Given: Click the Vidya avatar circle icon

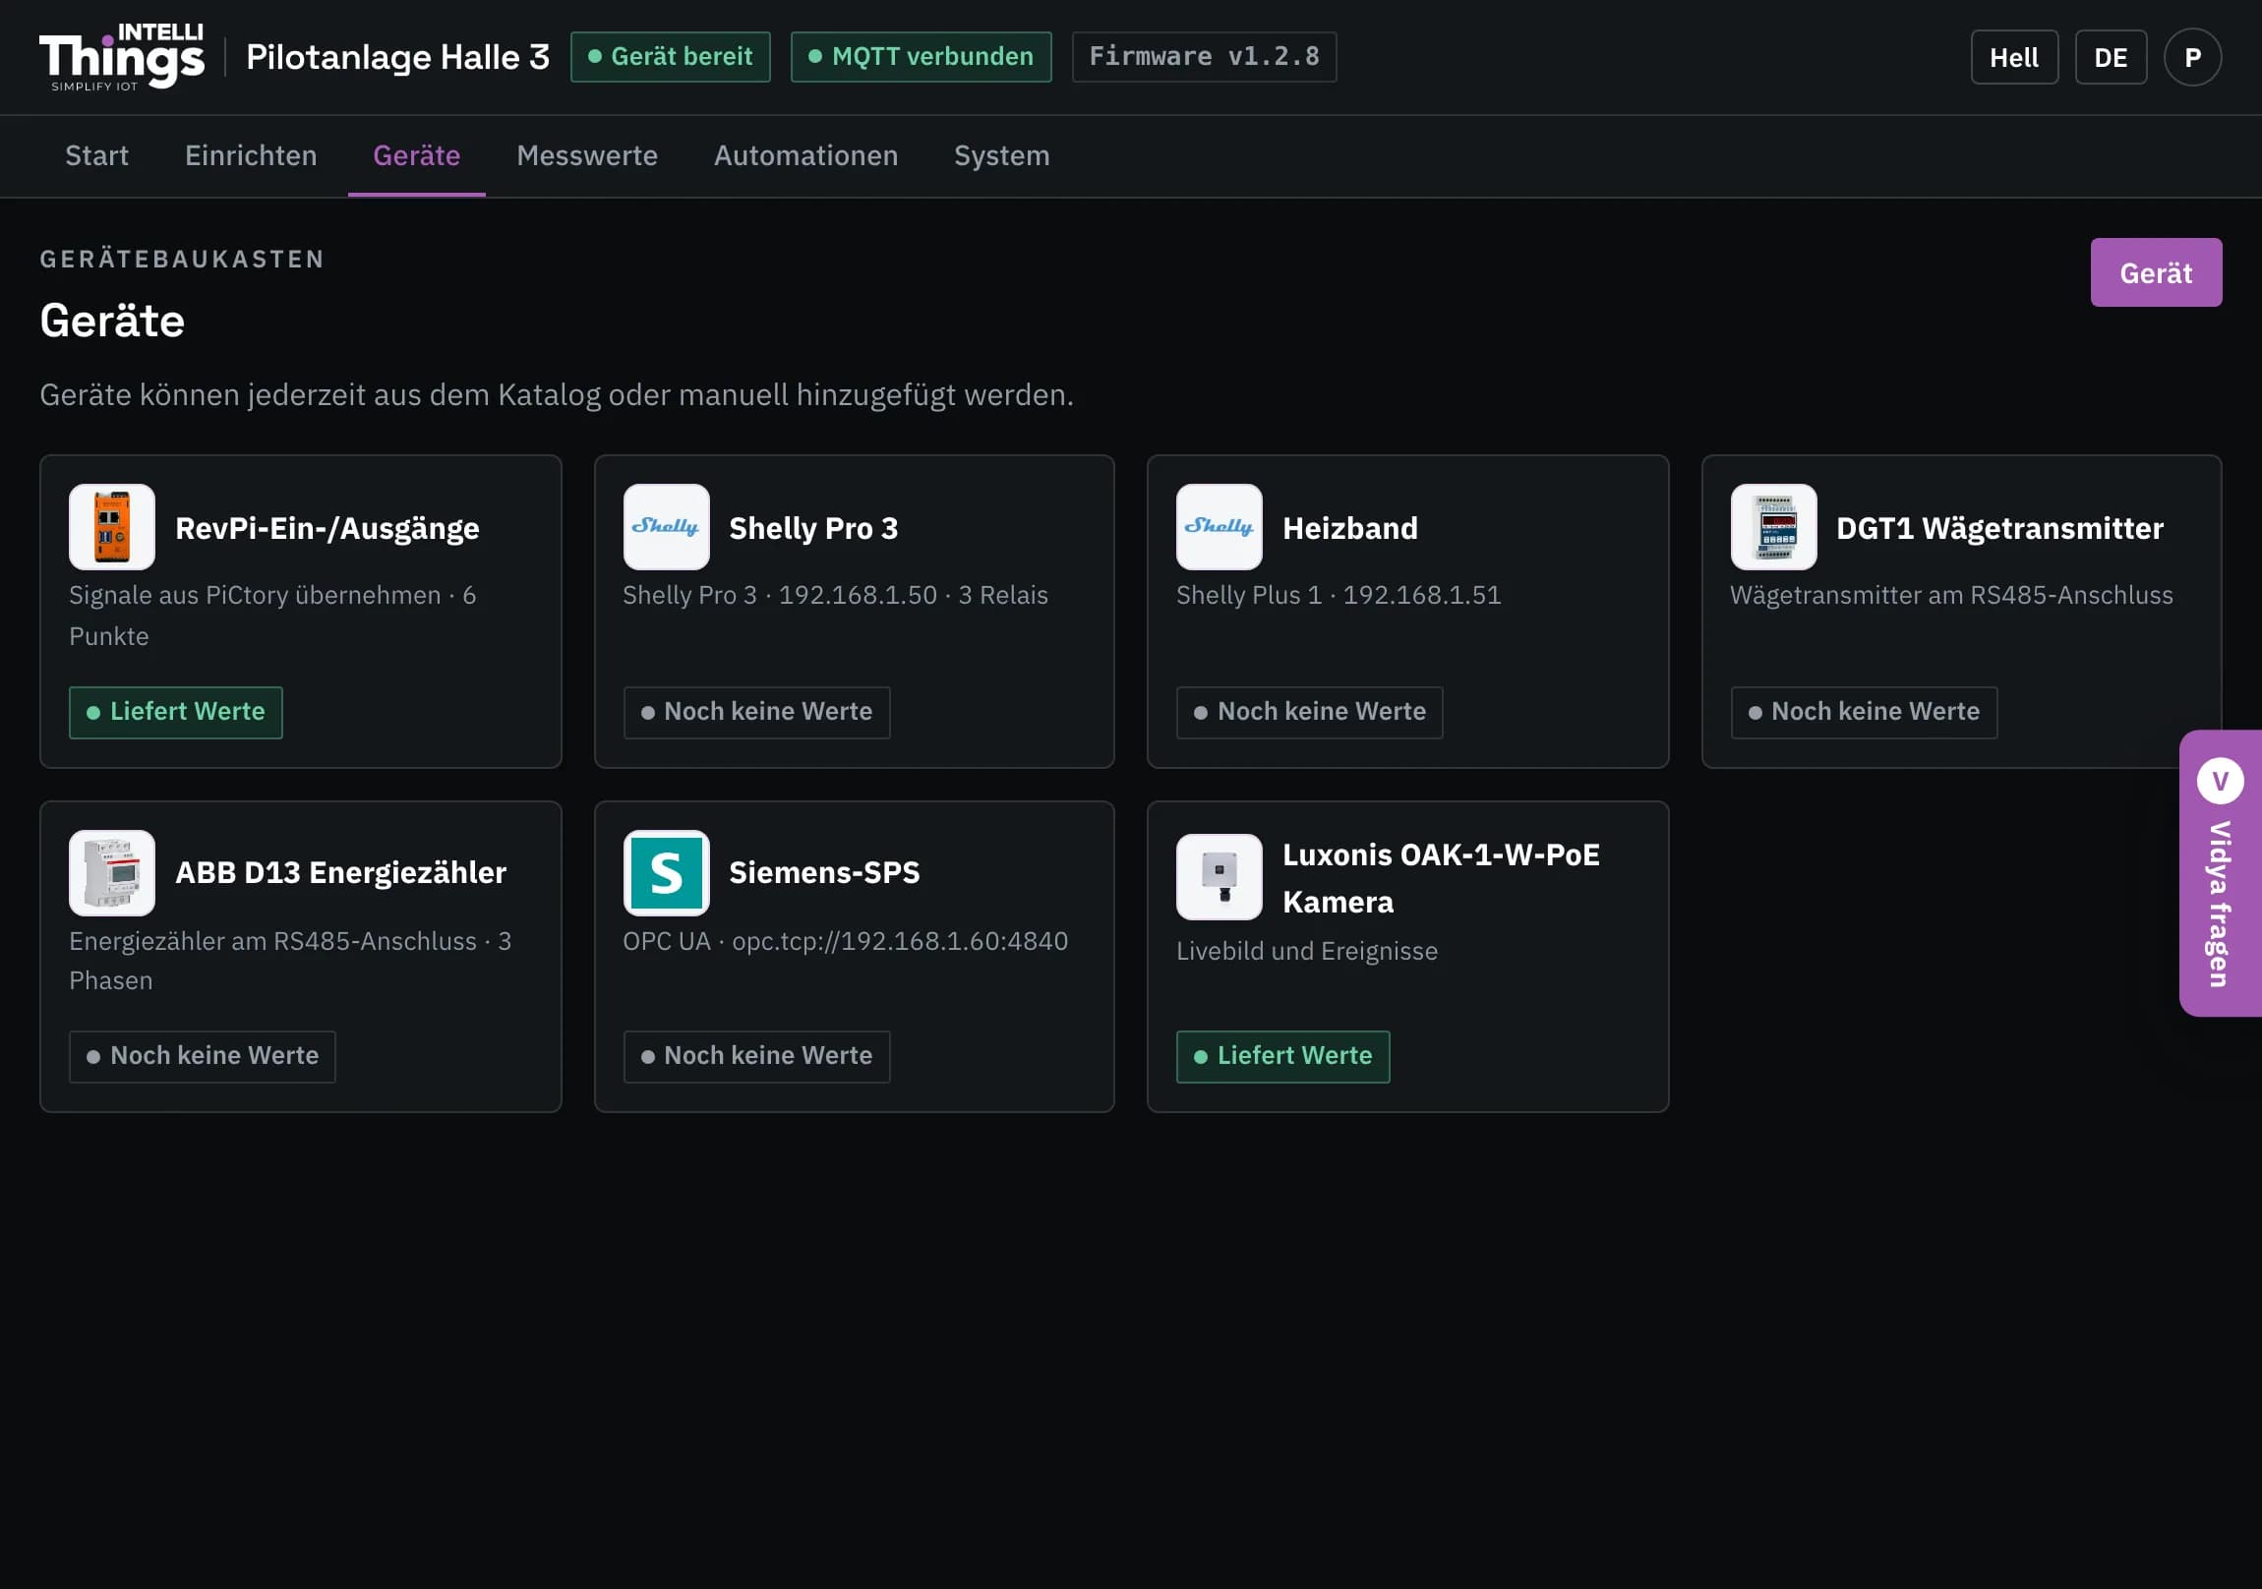Looking at the screenshot, I should pyautogui.click(x=2221, y=780).
